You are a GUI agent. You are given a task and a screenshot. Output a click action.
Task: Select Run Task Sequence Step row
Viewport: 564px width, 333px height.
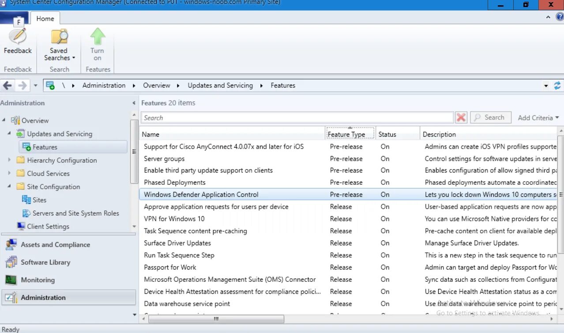(x=349, y=255)
